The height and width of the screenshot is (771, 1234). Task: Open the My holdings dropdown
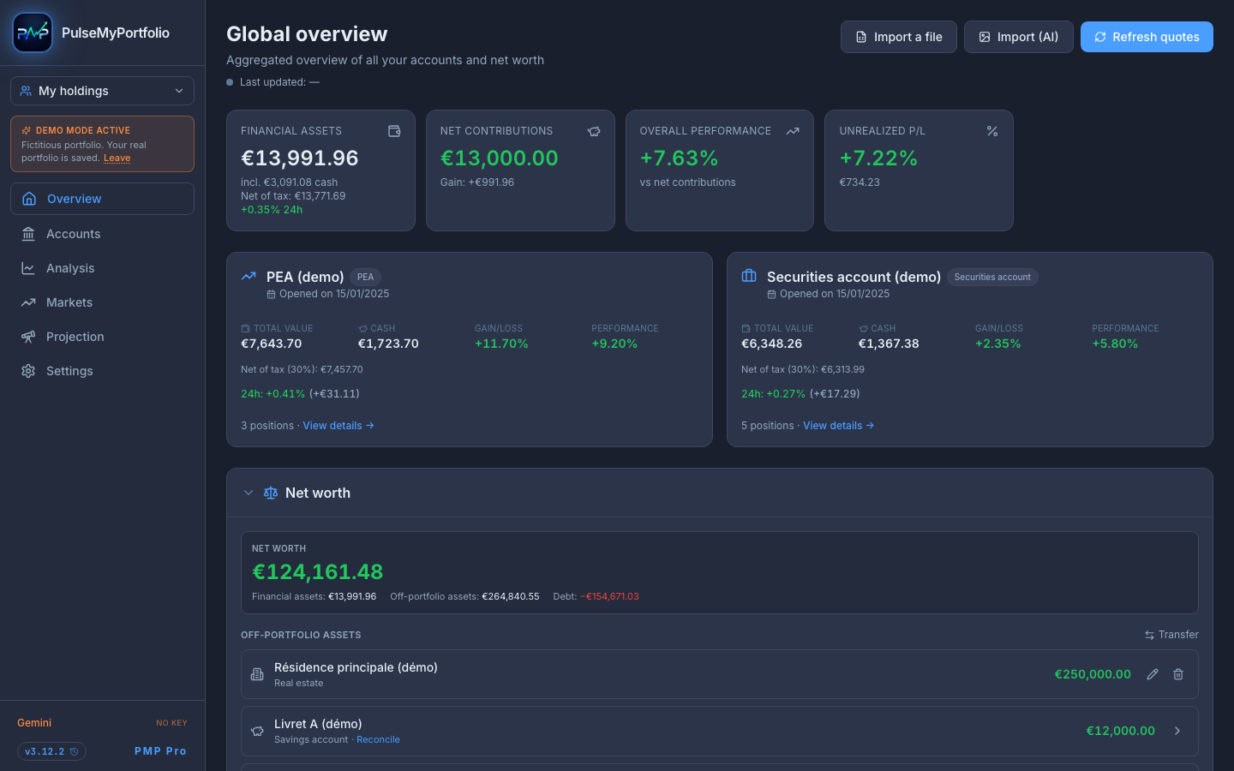coord(102,91)
